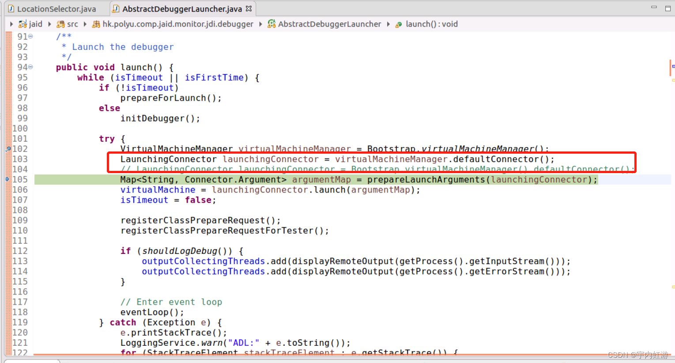Click the isFirstTime variable in while condition

[214, 77]
